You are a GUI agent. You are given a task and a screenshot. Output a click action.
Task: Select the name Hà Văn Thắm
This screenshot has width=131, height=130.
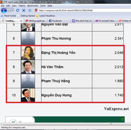point(52,67)
